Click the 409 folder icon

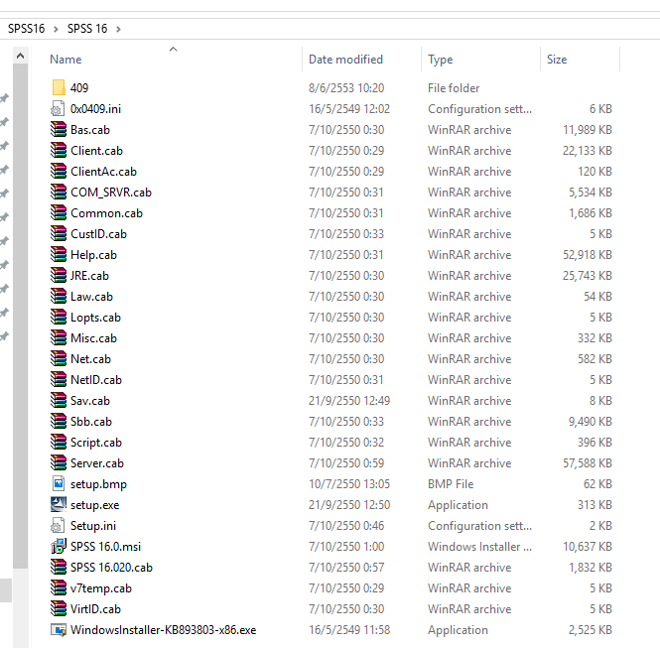coord(58,88)
